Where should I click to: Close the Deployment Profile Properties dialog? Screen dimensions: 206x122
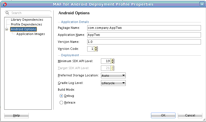[202, 4]
